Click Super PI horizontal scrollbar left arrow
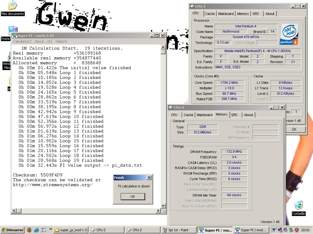The width and height of the screenshot is (313, 234). pyautogui.click(x=14, y=211)
